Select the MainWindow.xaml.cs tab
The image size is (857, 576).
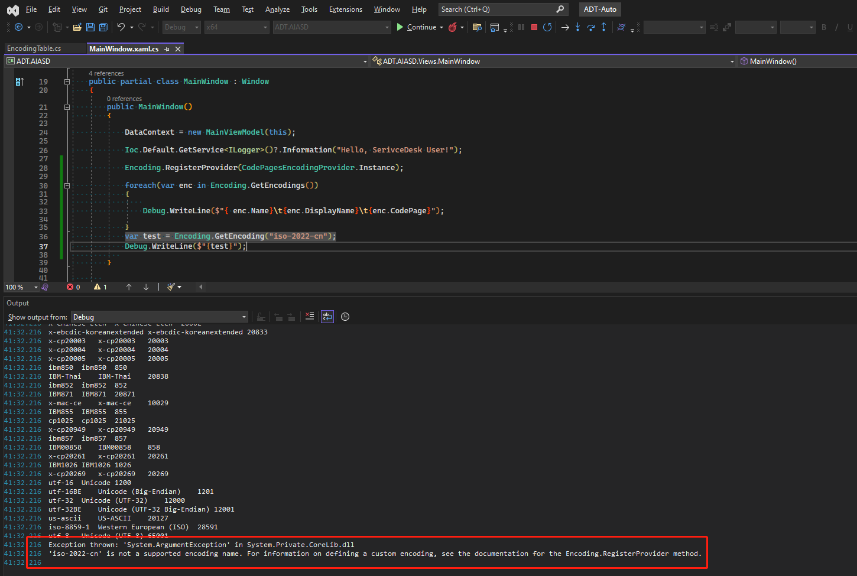(x=124, y=49)
